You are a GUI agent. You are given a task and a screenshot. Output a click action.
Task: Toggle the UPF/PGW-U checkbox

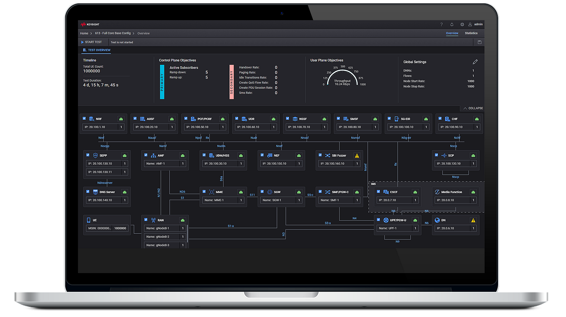tap(379, 220)
